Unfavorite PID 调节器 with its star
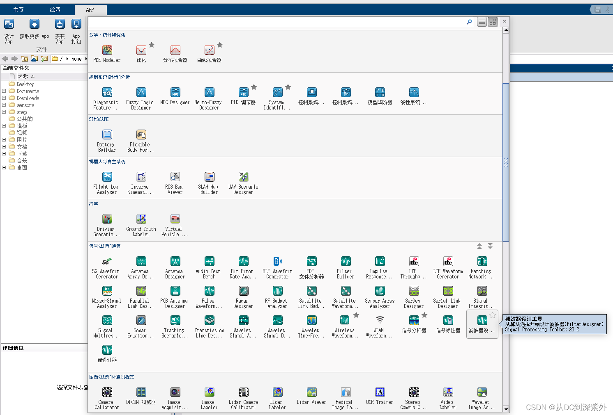The height and width of the screenshot is (415, 613). coord(254,87)
